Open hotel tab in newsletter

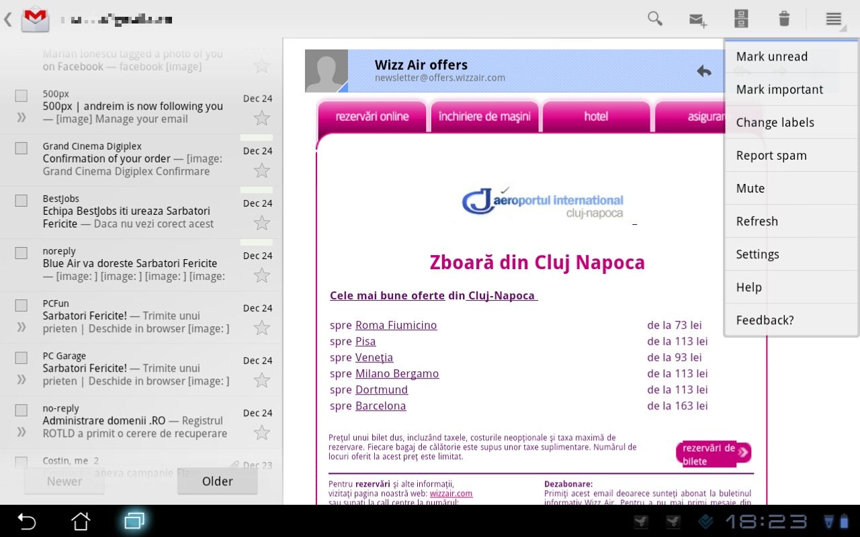point(596,116)
